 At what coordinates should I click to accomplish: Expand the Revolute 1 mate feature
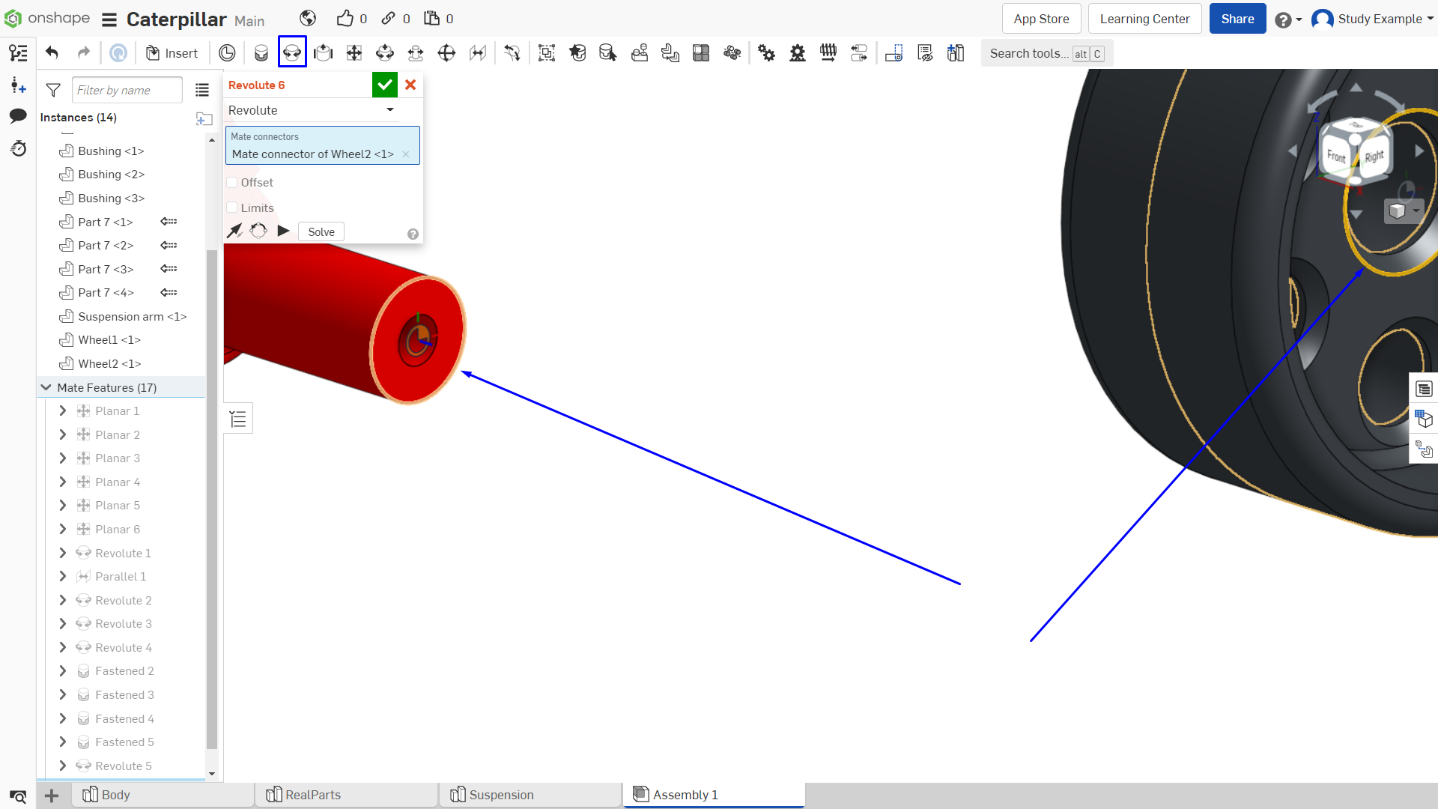coord(63,553)
